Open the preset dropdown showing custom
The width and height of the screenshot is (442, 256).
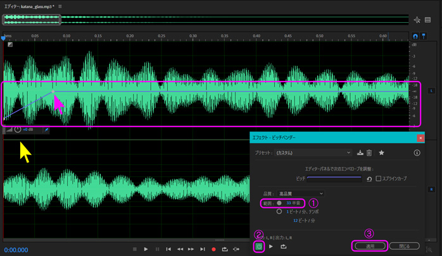tap(312, 152)
